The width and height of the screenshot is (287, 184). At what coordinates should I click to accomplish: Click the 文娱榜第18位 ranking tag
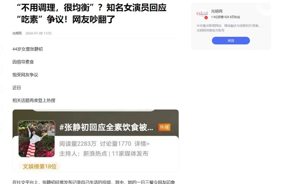click(39, 166)
